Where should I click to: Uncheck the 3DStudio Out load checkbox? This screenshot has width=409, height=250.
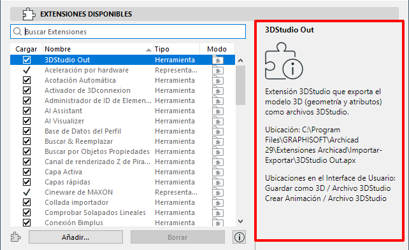tap(27, 60)
